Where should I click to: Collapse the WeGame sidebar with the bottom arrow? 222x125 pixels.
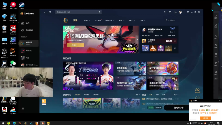[23, 109]
